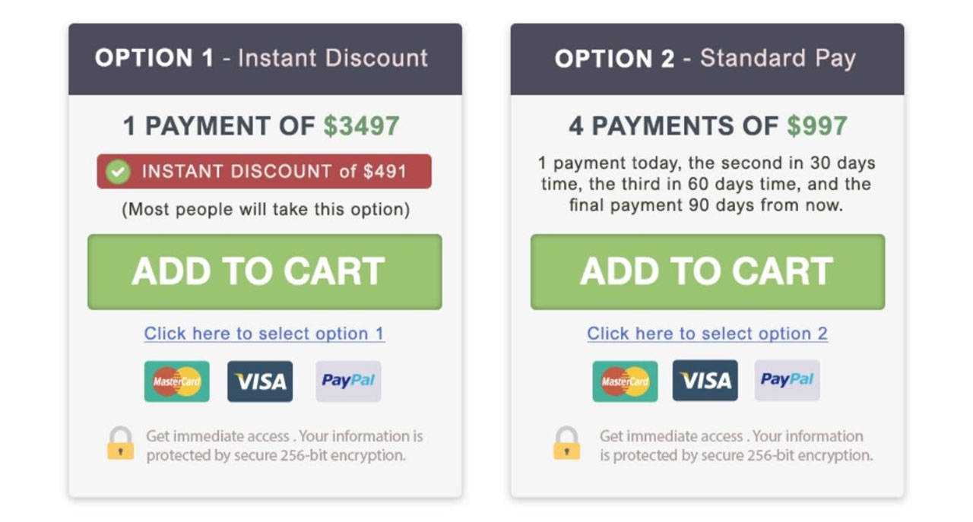Open 'Click here to select option 1' link

click(265, 334)
